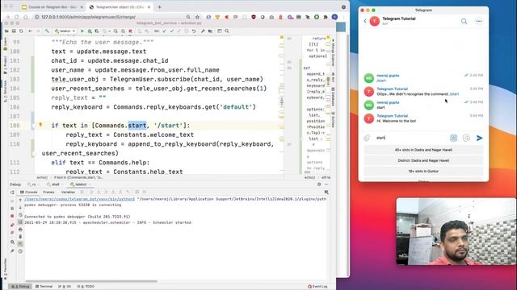Open Settings wrench icon in IDE toolbar

coord(203,31)
